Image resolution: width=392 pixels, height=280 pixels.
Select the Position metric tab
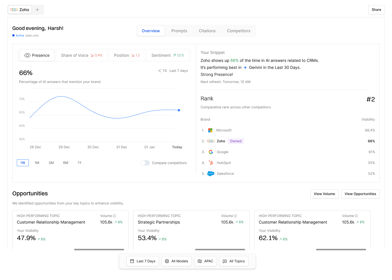(127, 55)
